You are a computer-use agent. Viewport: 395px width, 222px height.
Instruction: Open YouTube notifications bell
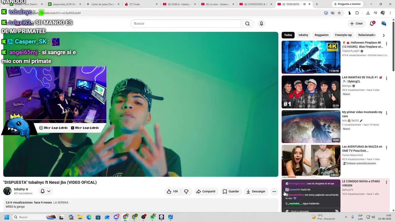(372, 24)
